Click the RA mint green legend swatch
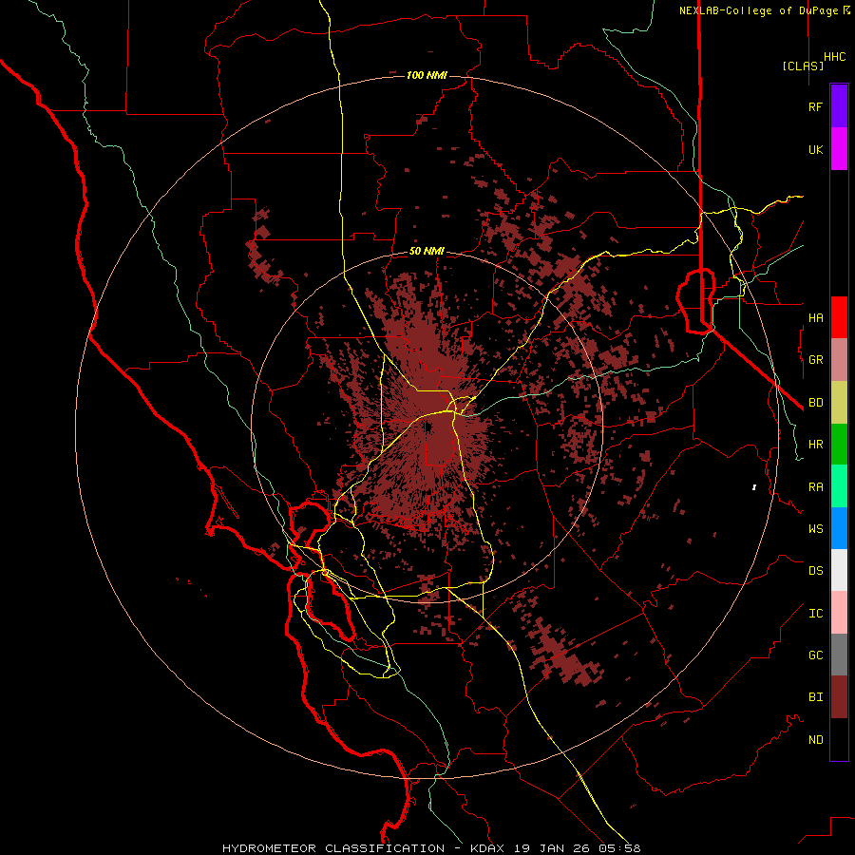 pos(839,486)
